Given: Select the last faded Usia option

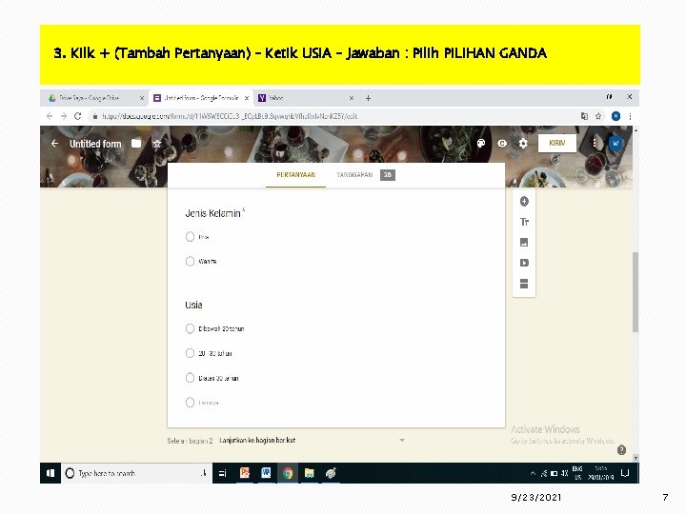Looking at the screenshot, I should [x=190, y=402].
